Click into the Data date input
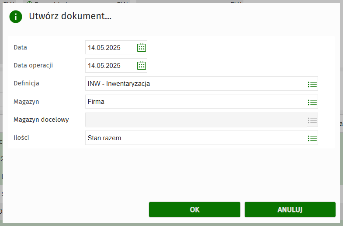The height and width of the screenshot is (226, 343). (109, 47)
